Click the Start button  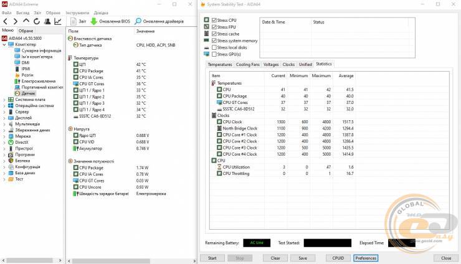212,258
